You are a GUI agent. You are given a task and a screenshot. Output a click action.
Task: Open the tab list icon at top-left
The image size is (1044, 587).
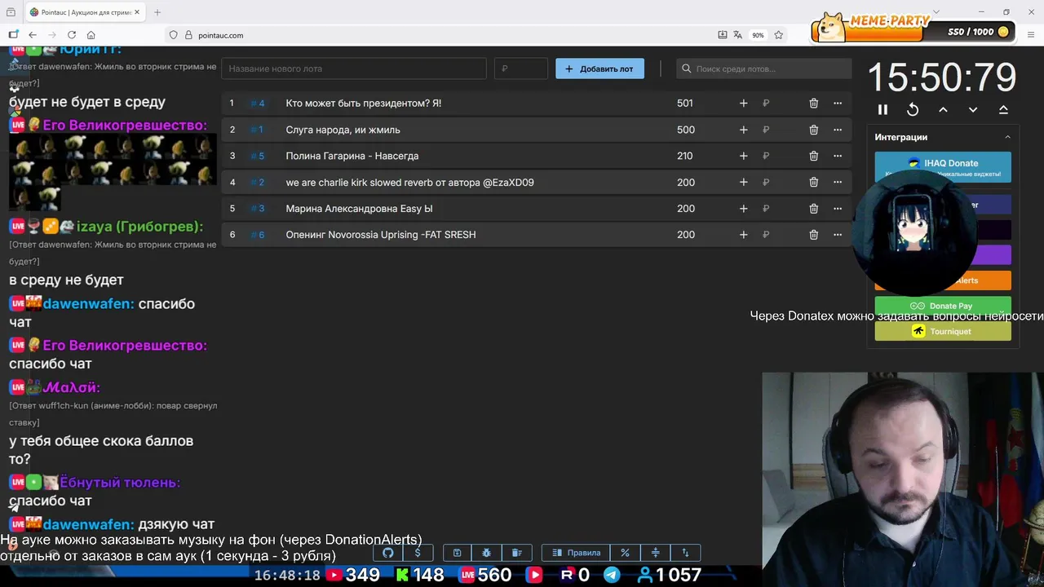pyautogui.click(x=11, y=12)
